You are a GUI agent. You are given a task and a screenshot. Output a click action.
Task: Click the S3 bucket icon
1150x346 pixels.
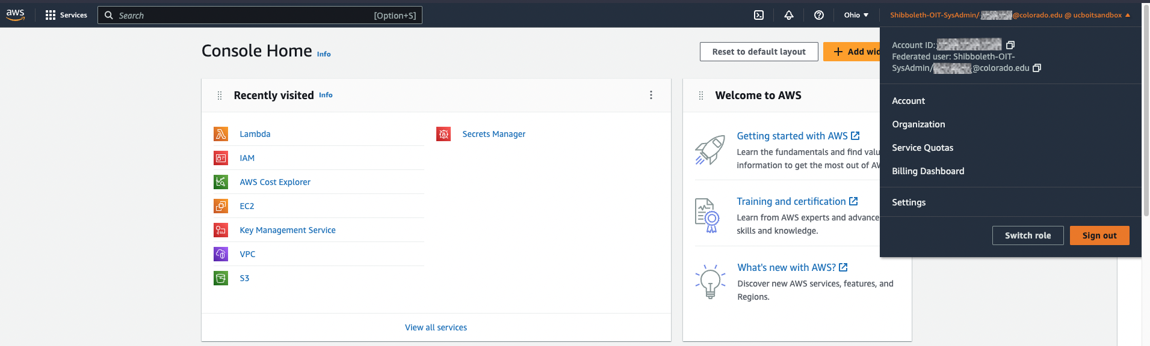pos(221,278)
